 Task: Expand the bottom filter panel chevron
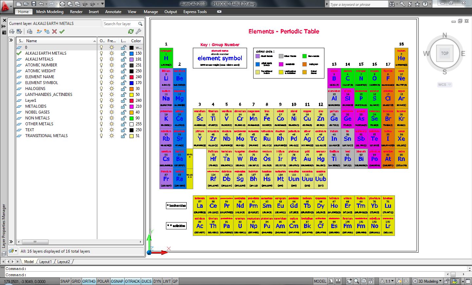tap(11, 242)
